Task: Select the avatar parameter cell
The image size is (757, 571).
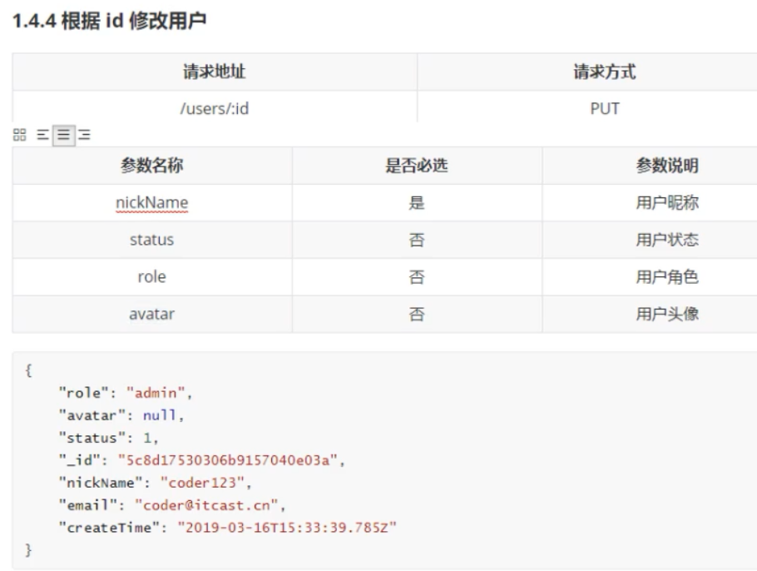Action: pyautogui.click(x=151, y=314)
